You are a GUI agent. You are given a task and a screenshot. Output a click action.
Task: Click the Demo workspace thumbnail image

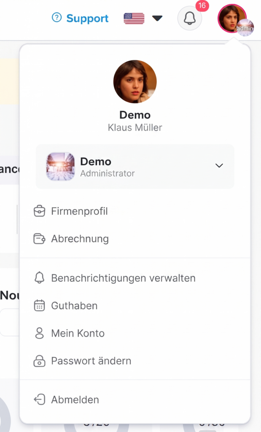tap(60, 167)
